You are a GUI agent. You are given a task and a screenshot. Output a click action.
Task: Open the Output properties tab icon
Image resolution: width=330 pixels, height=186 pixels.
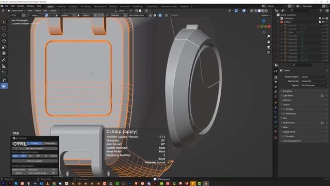coord(276,82)
